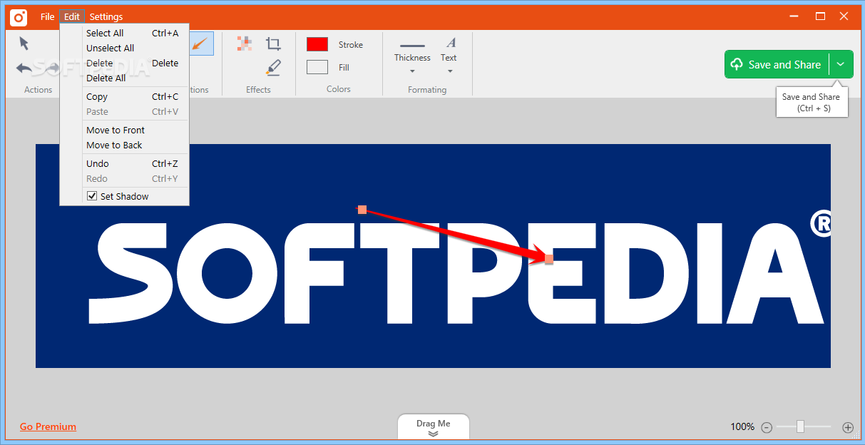Click the Fill label
The image size is (865, 445).
[x=344, y=67]
